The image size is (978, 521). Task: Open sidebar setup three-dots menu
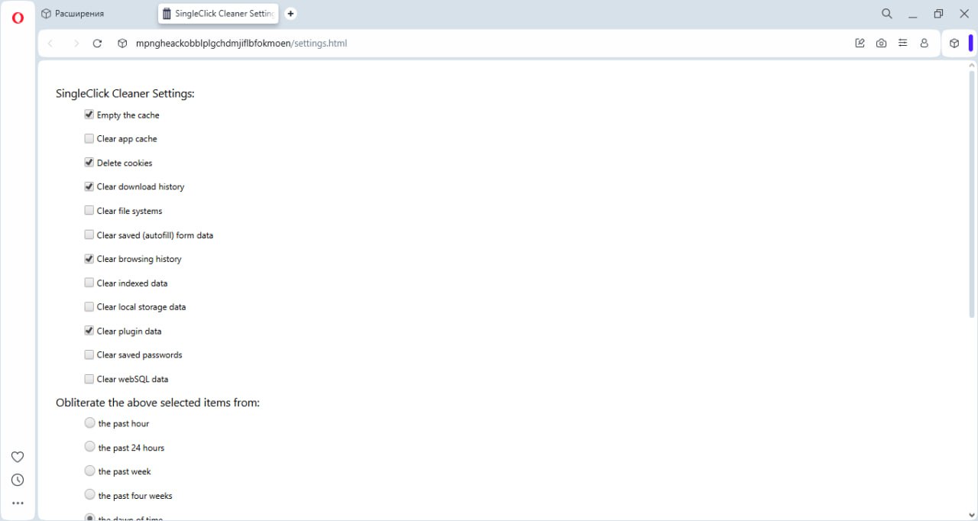(18, 503)
